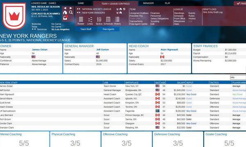Open the Tactics sliders icon
Viewport: 246px width, 147px height.
99,20
